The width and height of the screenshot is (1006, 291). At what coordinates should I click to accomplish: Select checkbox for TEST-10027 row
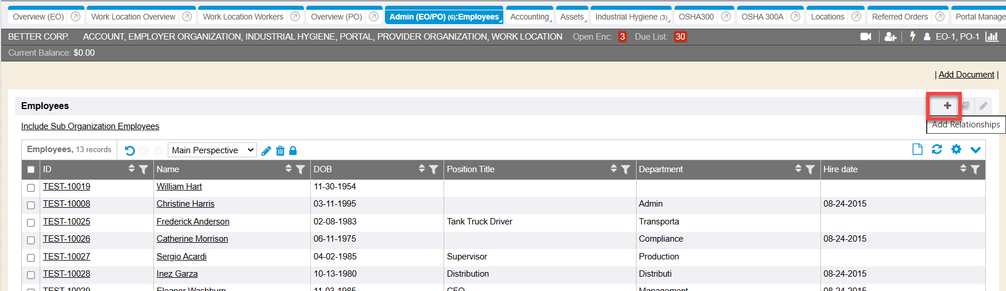pyautogui.click(x=31, y=258)
